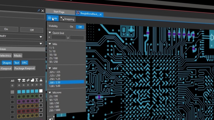Viewport: 214px width, 120px height.
Task: Click the Vias column icon in layer grid
Action: [x=24, y=80]
